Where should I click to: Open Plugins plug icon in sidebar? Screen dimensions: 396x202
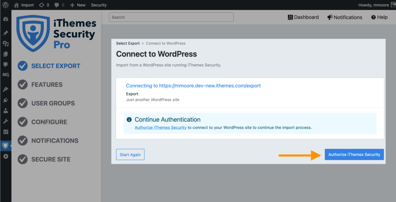coord(5,100)
